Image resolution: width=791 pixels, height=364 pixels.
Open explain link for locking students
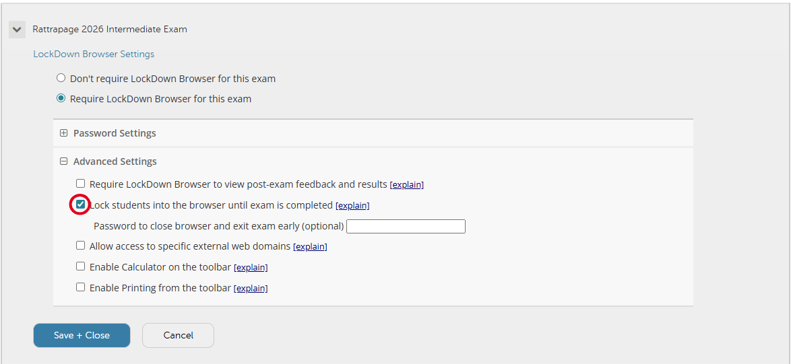(x=352, y=206)
